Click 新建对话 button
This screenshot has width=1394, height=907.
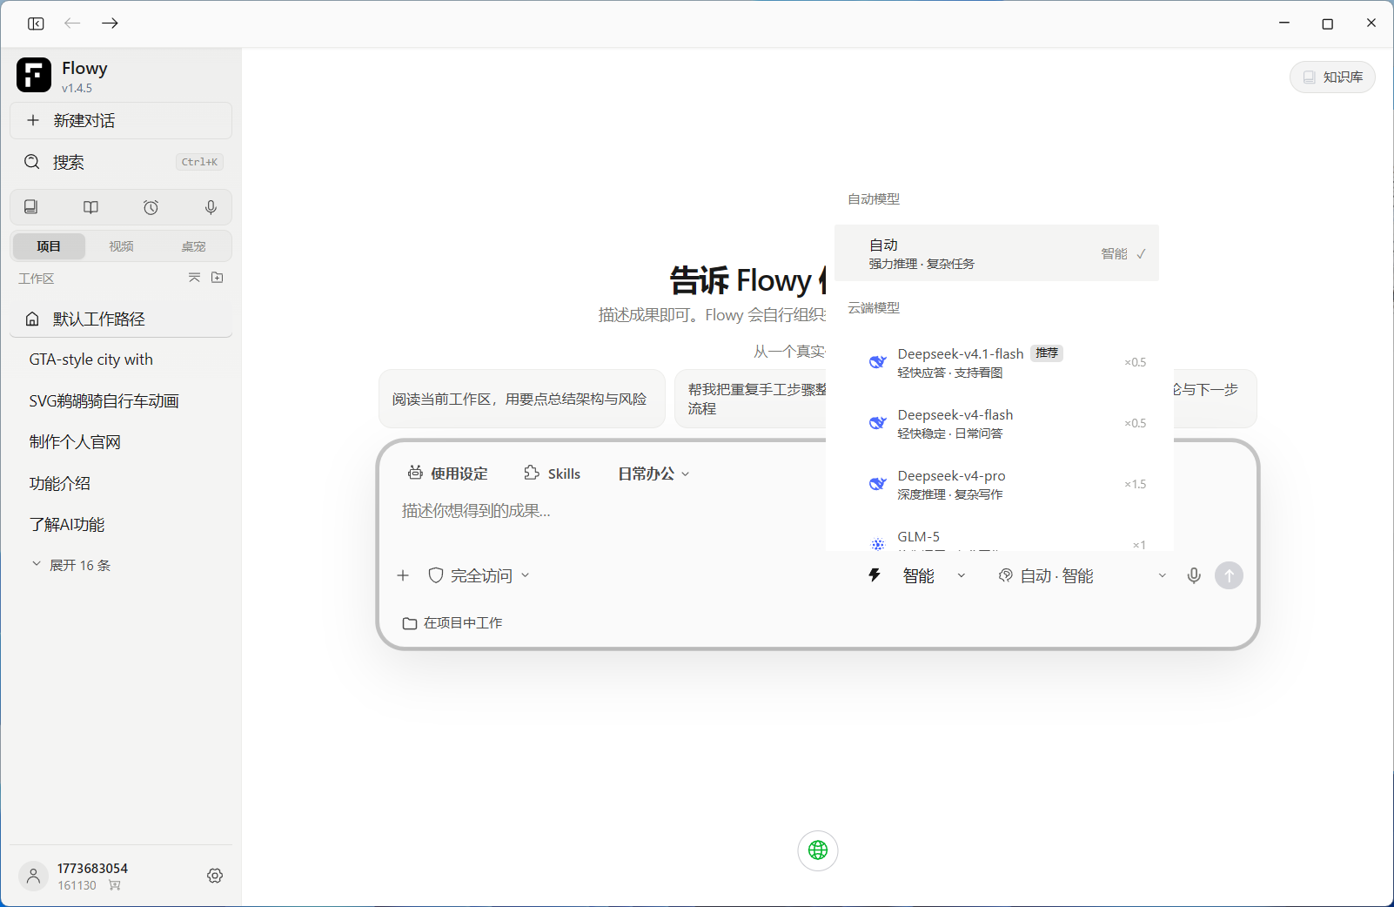pyautogui.click(x=121, y=120)
